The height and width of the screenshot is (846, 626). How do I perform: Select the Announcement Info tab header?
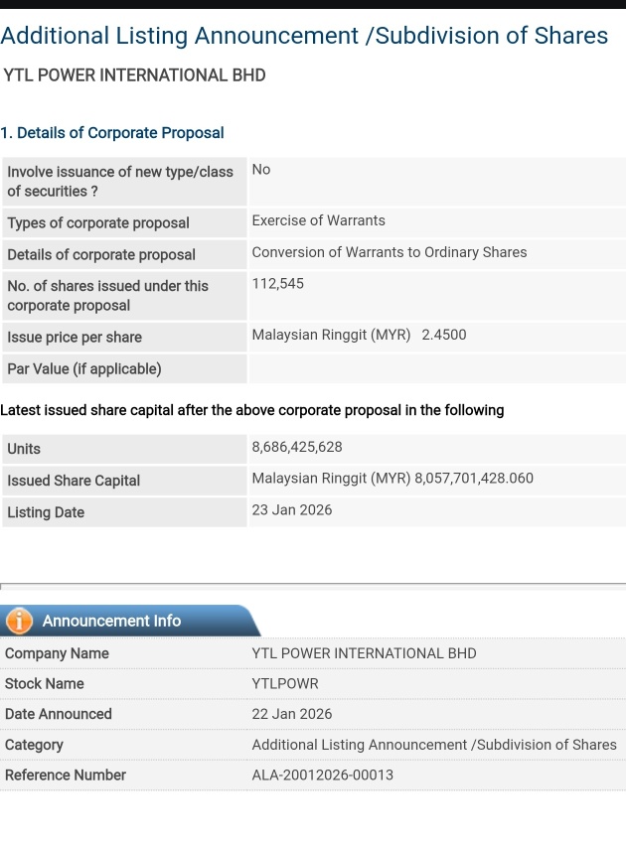click(129, 621)
